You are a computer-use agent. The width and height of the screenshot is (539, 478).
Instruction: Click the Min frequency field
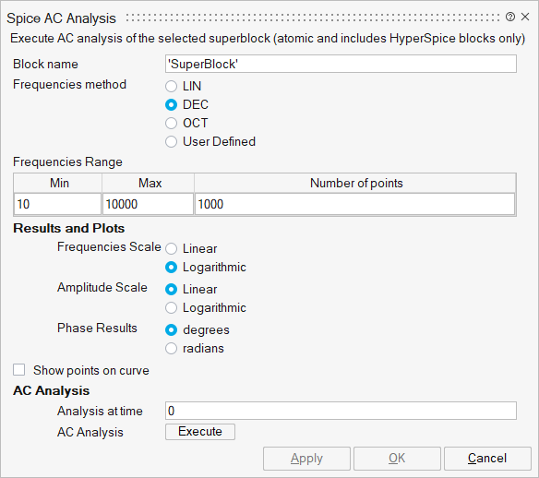tap(58, 204)
